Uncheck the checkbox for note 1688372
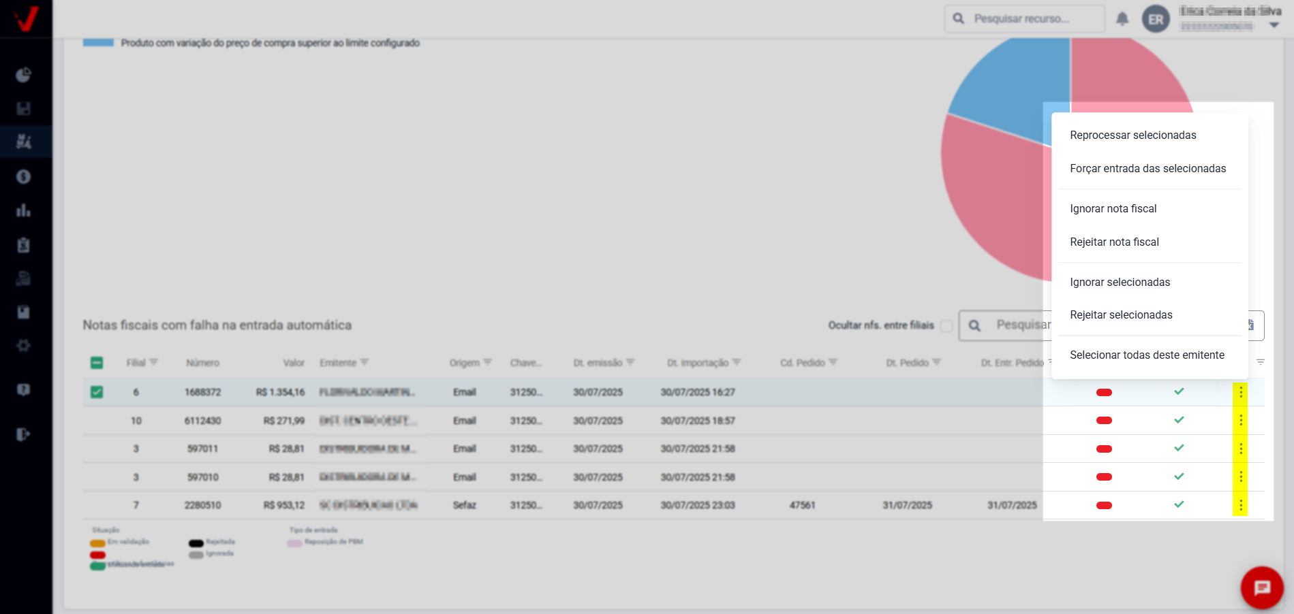The image size is (1294, 614). pos(97,392)
